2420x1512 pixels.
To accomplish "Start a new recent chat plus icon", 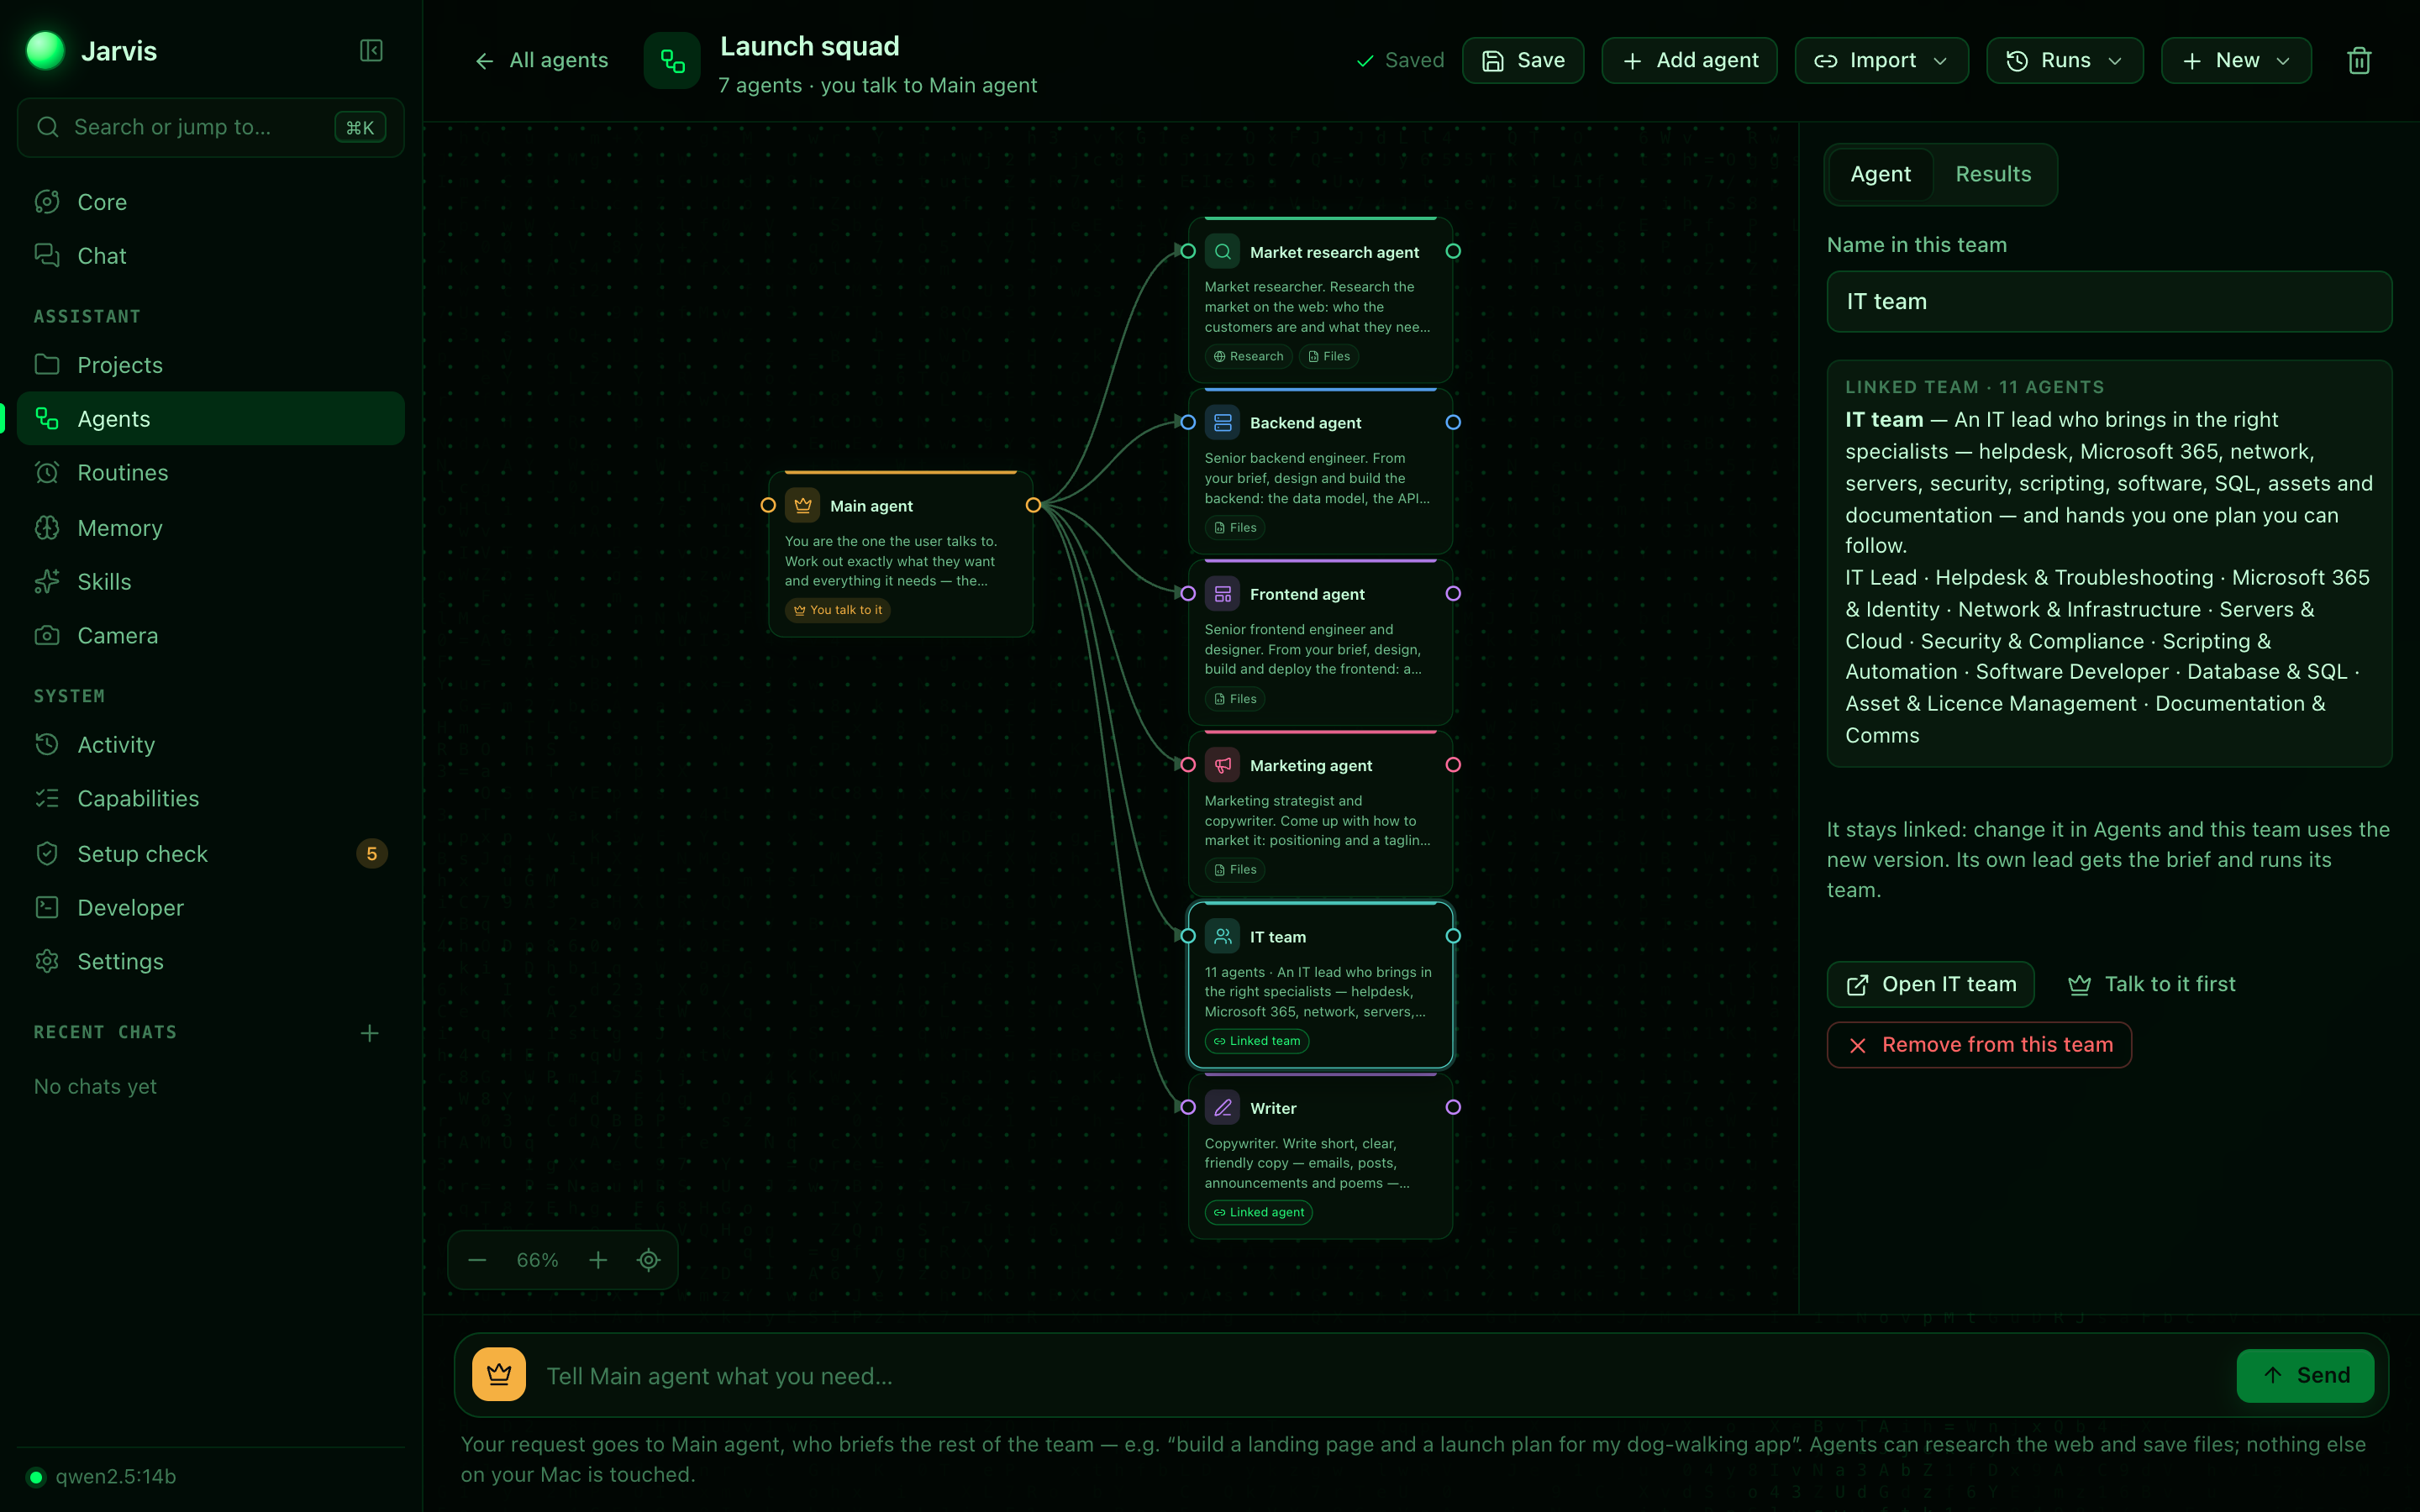I will [369, 1033].
